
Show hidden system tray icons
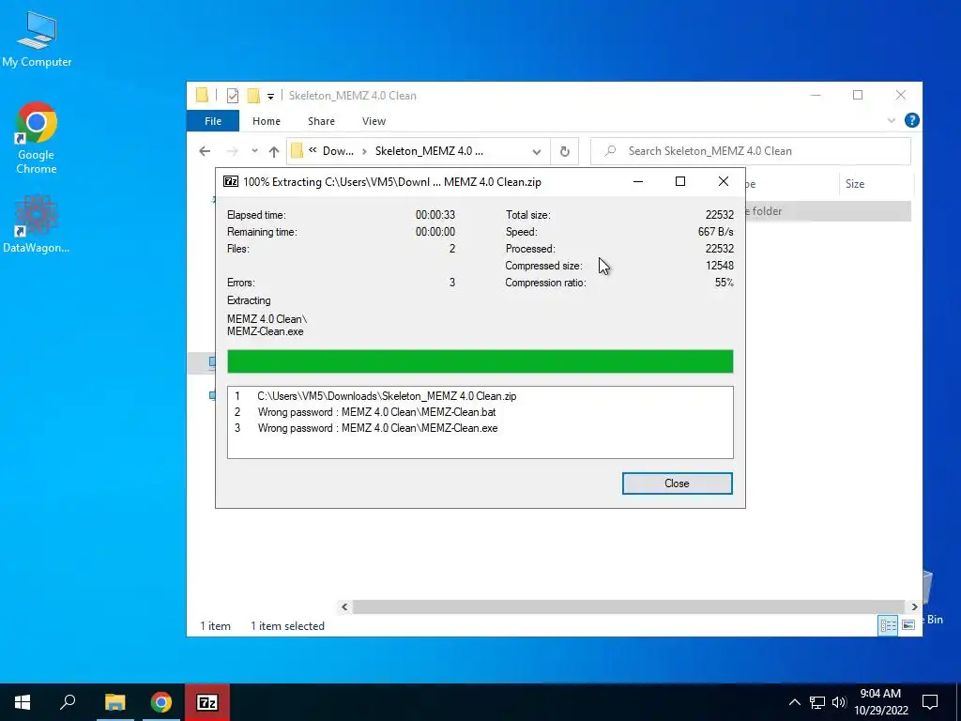pyautogui.click(x=794, y=702)
